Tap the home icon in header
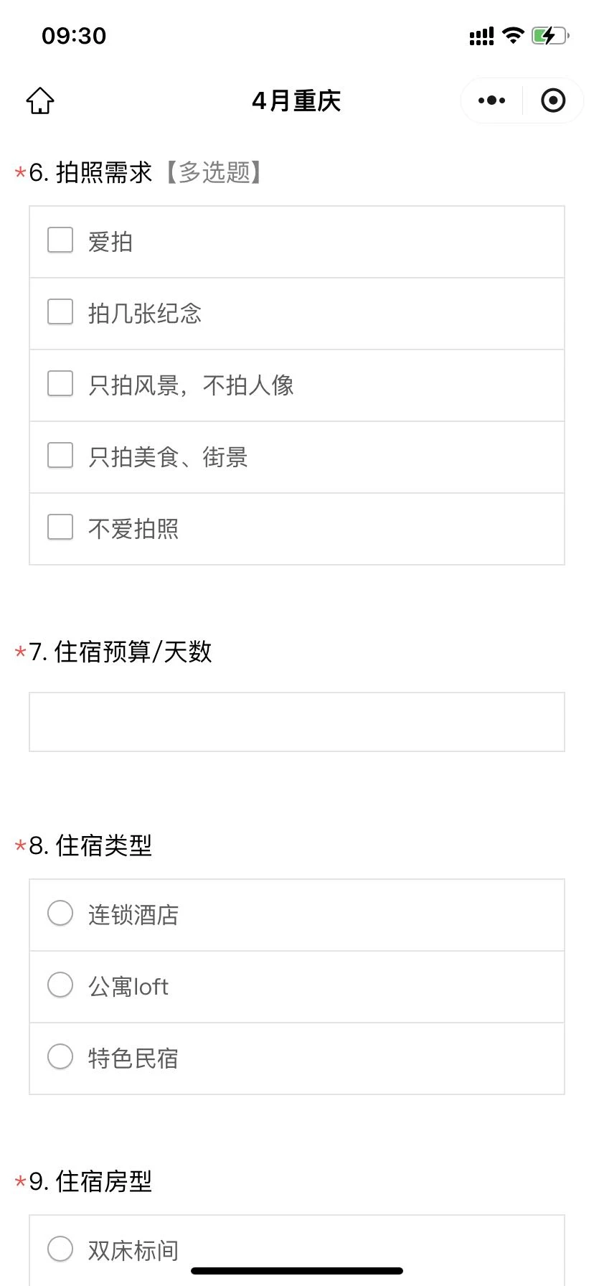The width and height of the screenshot is (594, 1286). point(40,101)
